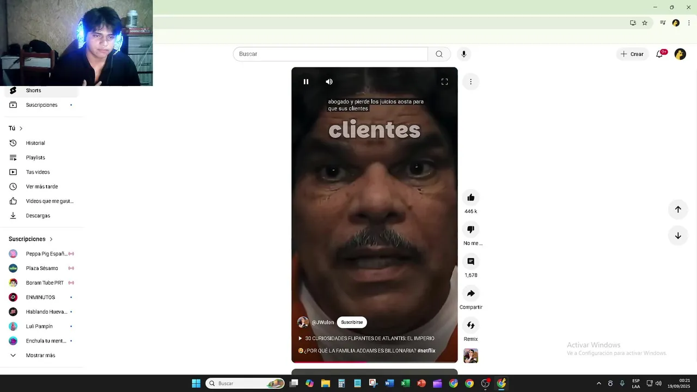Viewport: 697px width, 392px height.
Task: Expand Mostrar más subscriptions list
Action: (41, 356)
